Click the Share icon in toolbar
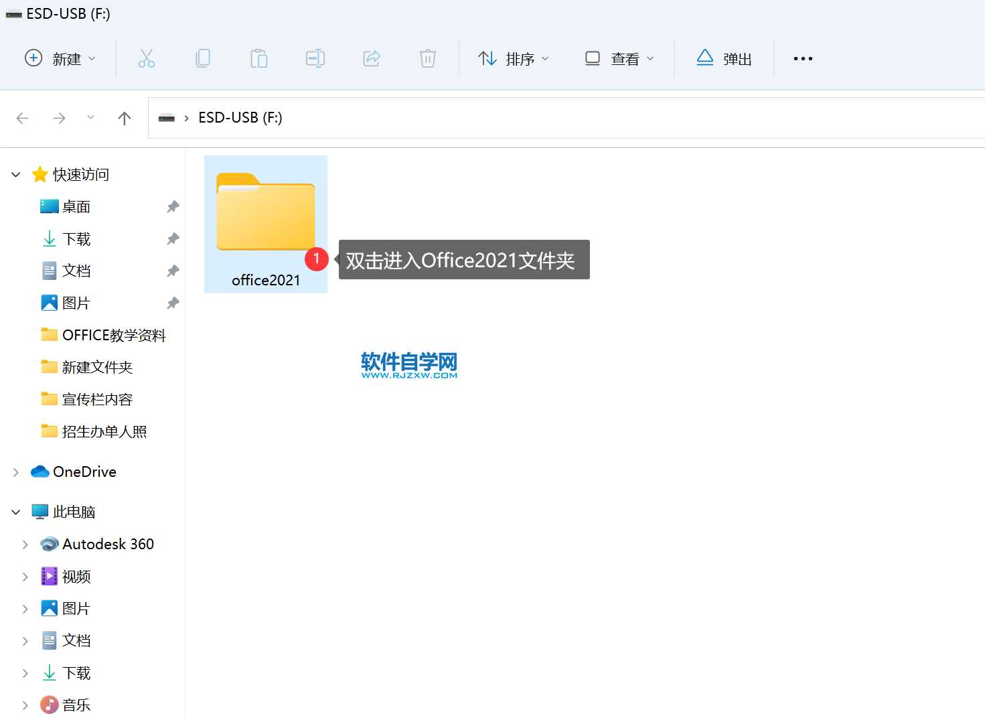Screen dimensions: 985x718 [x=372, y=59]
